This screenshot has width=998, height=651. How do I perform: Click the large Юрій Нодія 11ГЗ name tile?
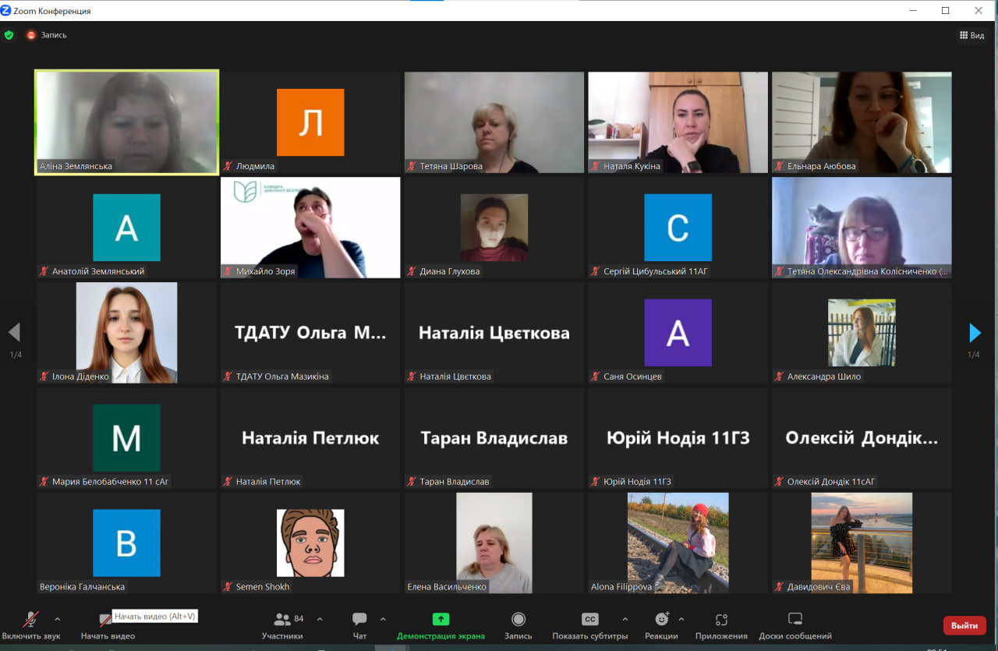[678, 438]
